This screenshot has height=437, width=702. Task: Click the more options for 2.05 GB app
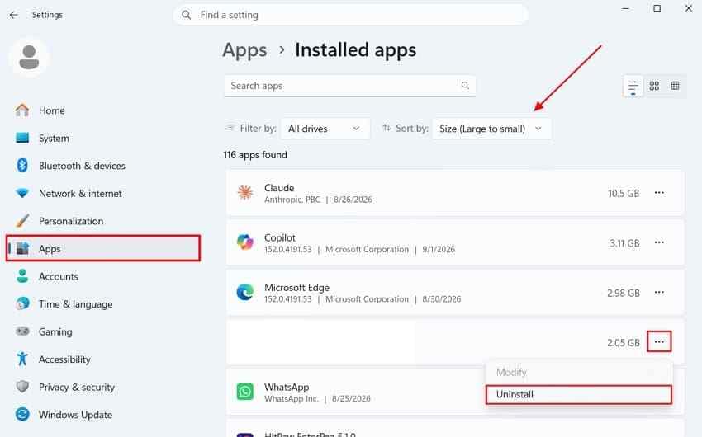point(659,342)
